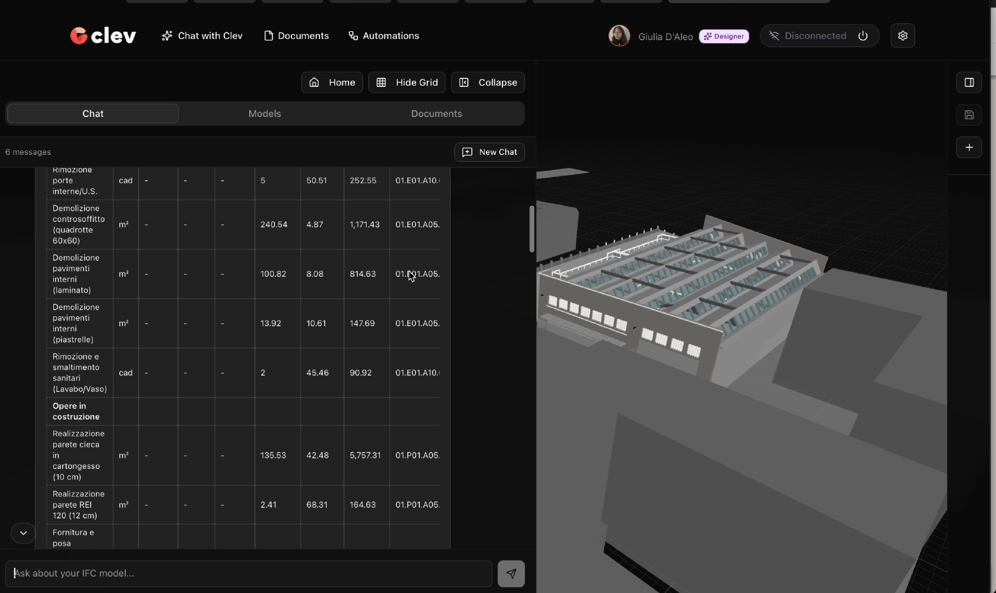Click the save icon in viewer sidebar
Image resolution: width=996 pixels, height=593 pixels.
[x=969, y=115]
